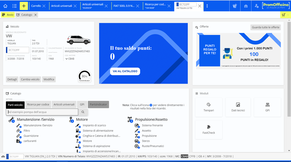The width and height of the screenshot is (291, 162).
Task: Click the yellow cart icon under header
Action: pyautogui.click(x=284, y=15)
